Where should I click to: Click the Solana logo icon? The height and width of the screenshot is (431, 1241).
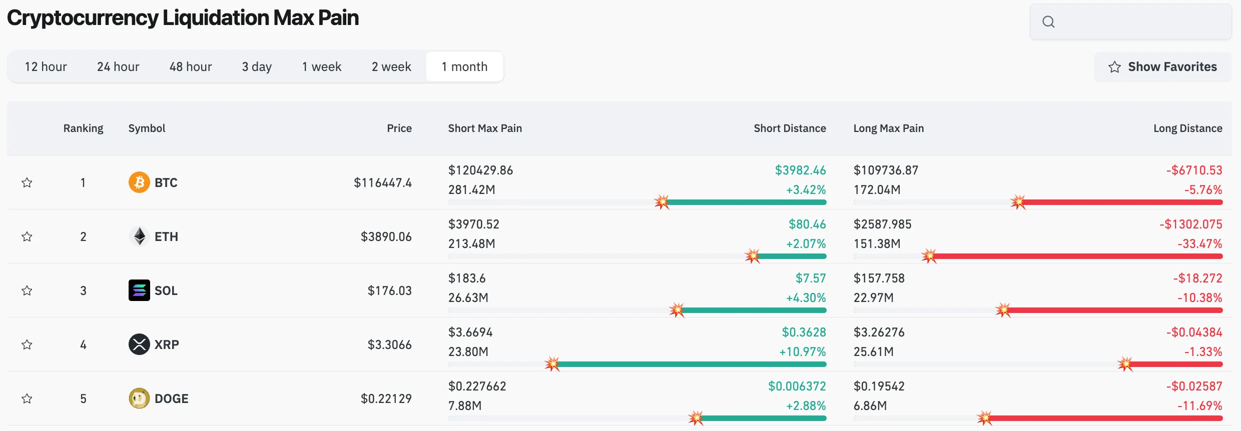pos(139,290)
